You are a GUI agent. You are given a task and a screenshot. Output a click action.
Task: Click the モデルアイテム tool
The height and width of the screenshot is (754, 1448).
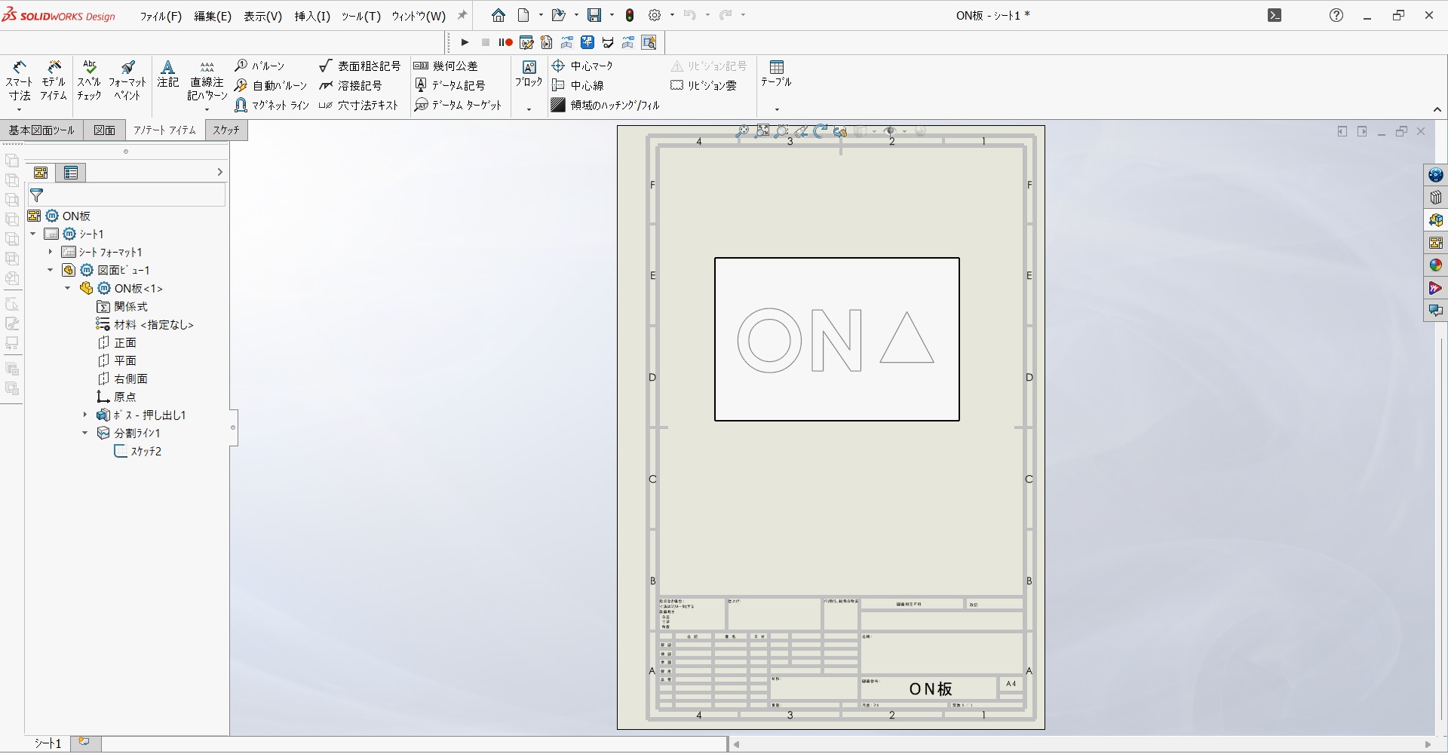pyautogui.click(x=54, y=80)
